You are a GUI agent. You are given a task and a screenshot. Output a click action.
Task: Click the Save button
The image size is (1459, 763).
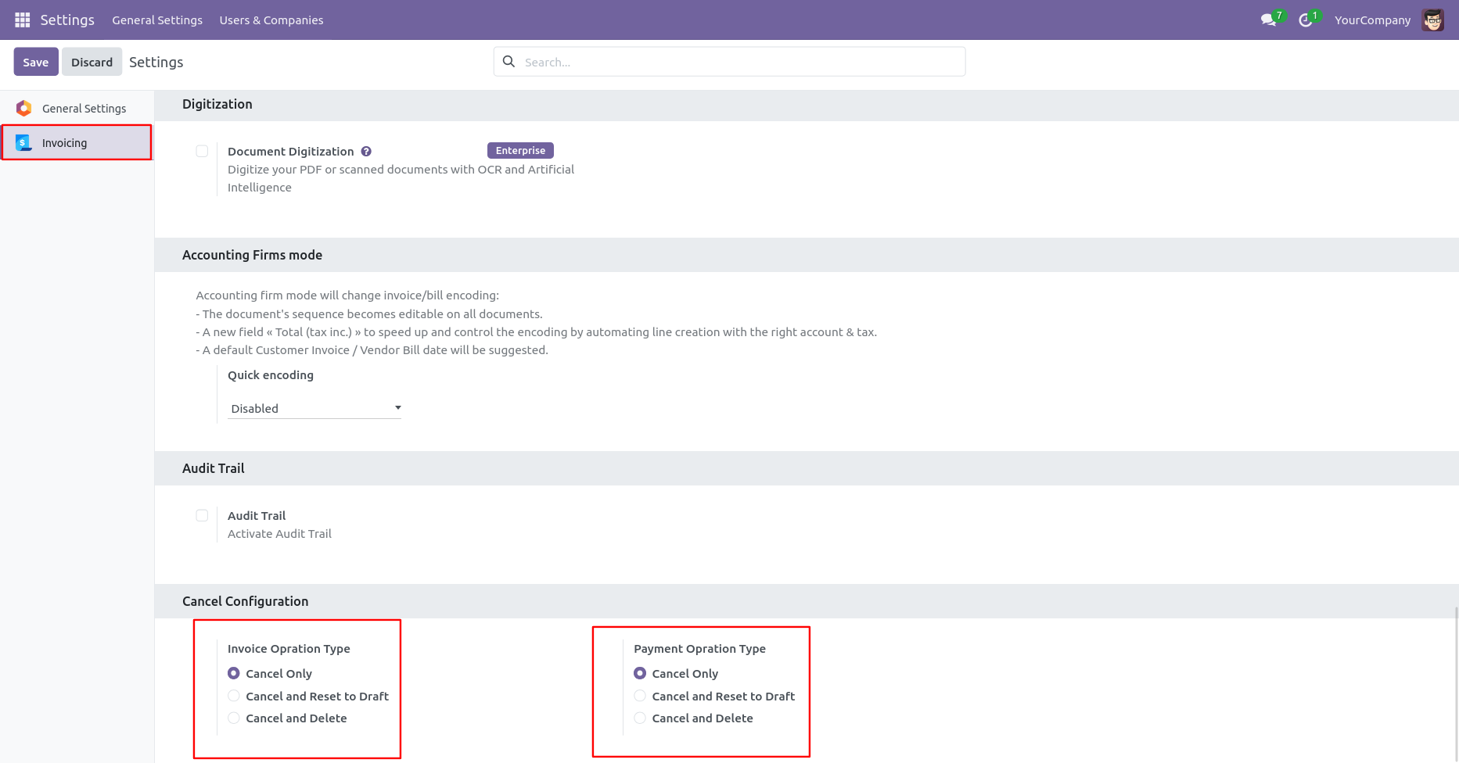[x=36, y=62]
